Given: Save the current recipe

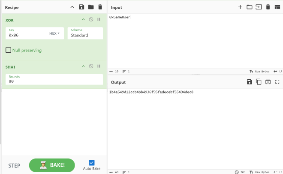Looking at the screenshot, I should (81, 7).
